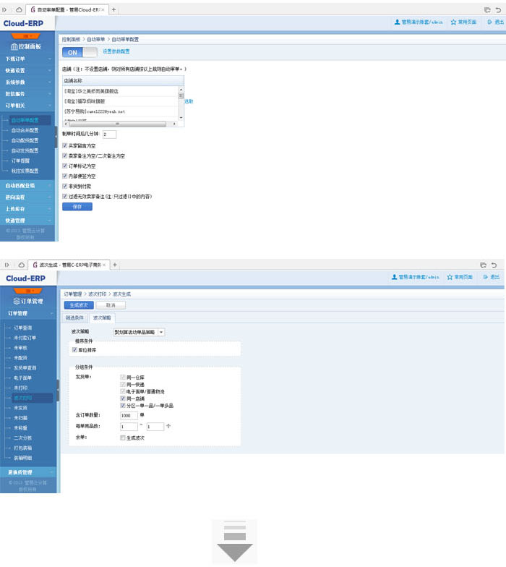Expand the 逆向流程 sidebar section
The width and height of the screenshot is (506, 567).
point(27,197)
